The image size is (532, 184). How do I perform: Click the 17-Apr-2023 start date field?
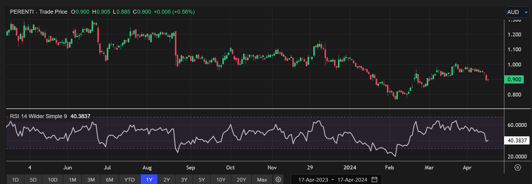tap(313, 180)
